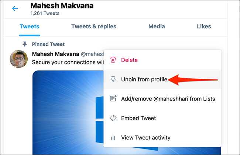Click the back arrow icon
The image size is (240, 155).
tap(15, 8)
